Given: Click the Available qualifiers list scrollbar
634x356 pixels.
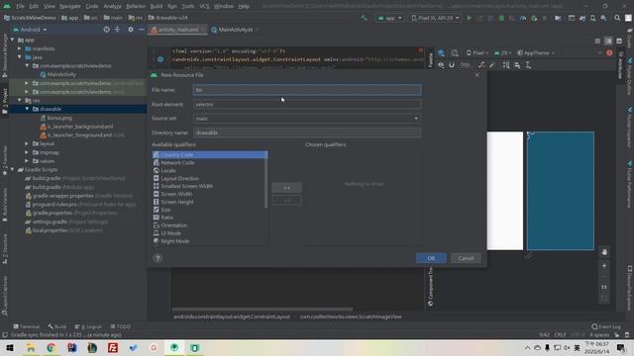Looking at the screenshot, I should [266, 180].
